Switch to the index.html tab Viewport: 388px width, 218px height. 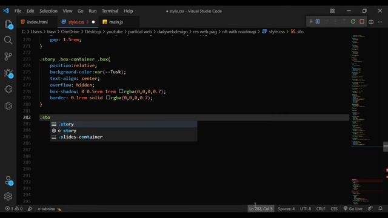(x=37, y=22)
